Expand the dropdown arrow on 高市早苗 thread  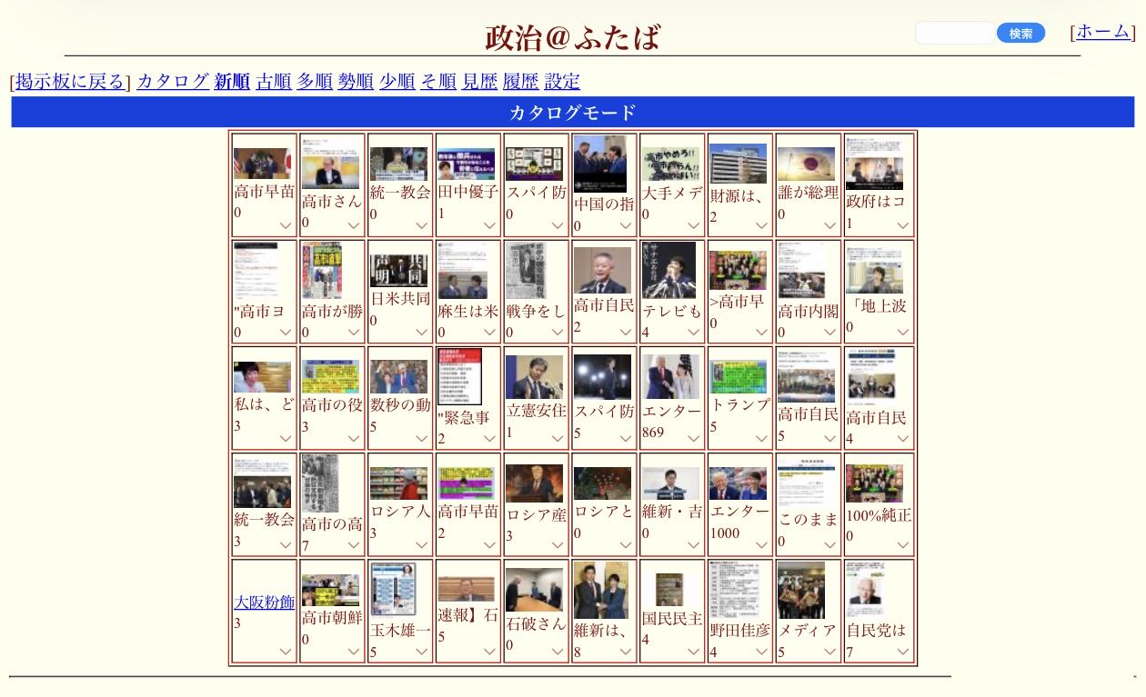point(286,225)
